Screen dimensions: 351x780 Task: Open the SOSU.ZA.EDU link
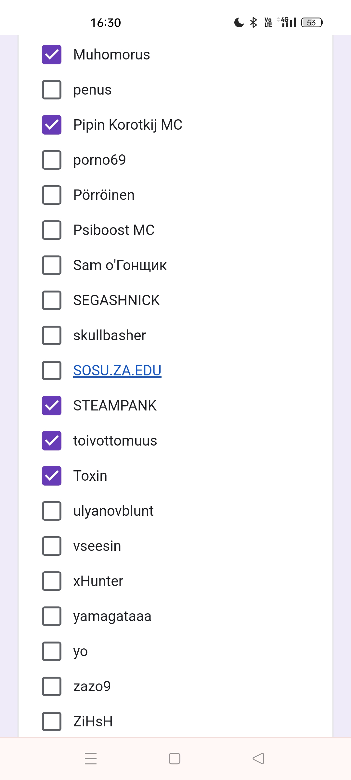117,370
